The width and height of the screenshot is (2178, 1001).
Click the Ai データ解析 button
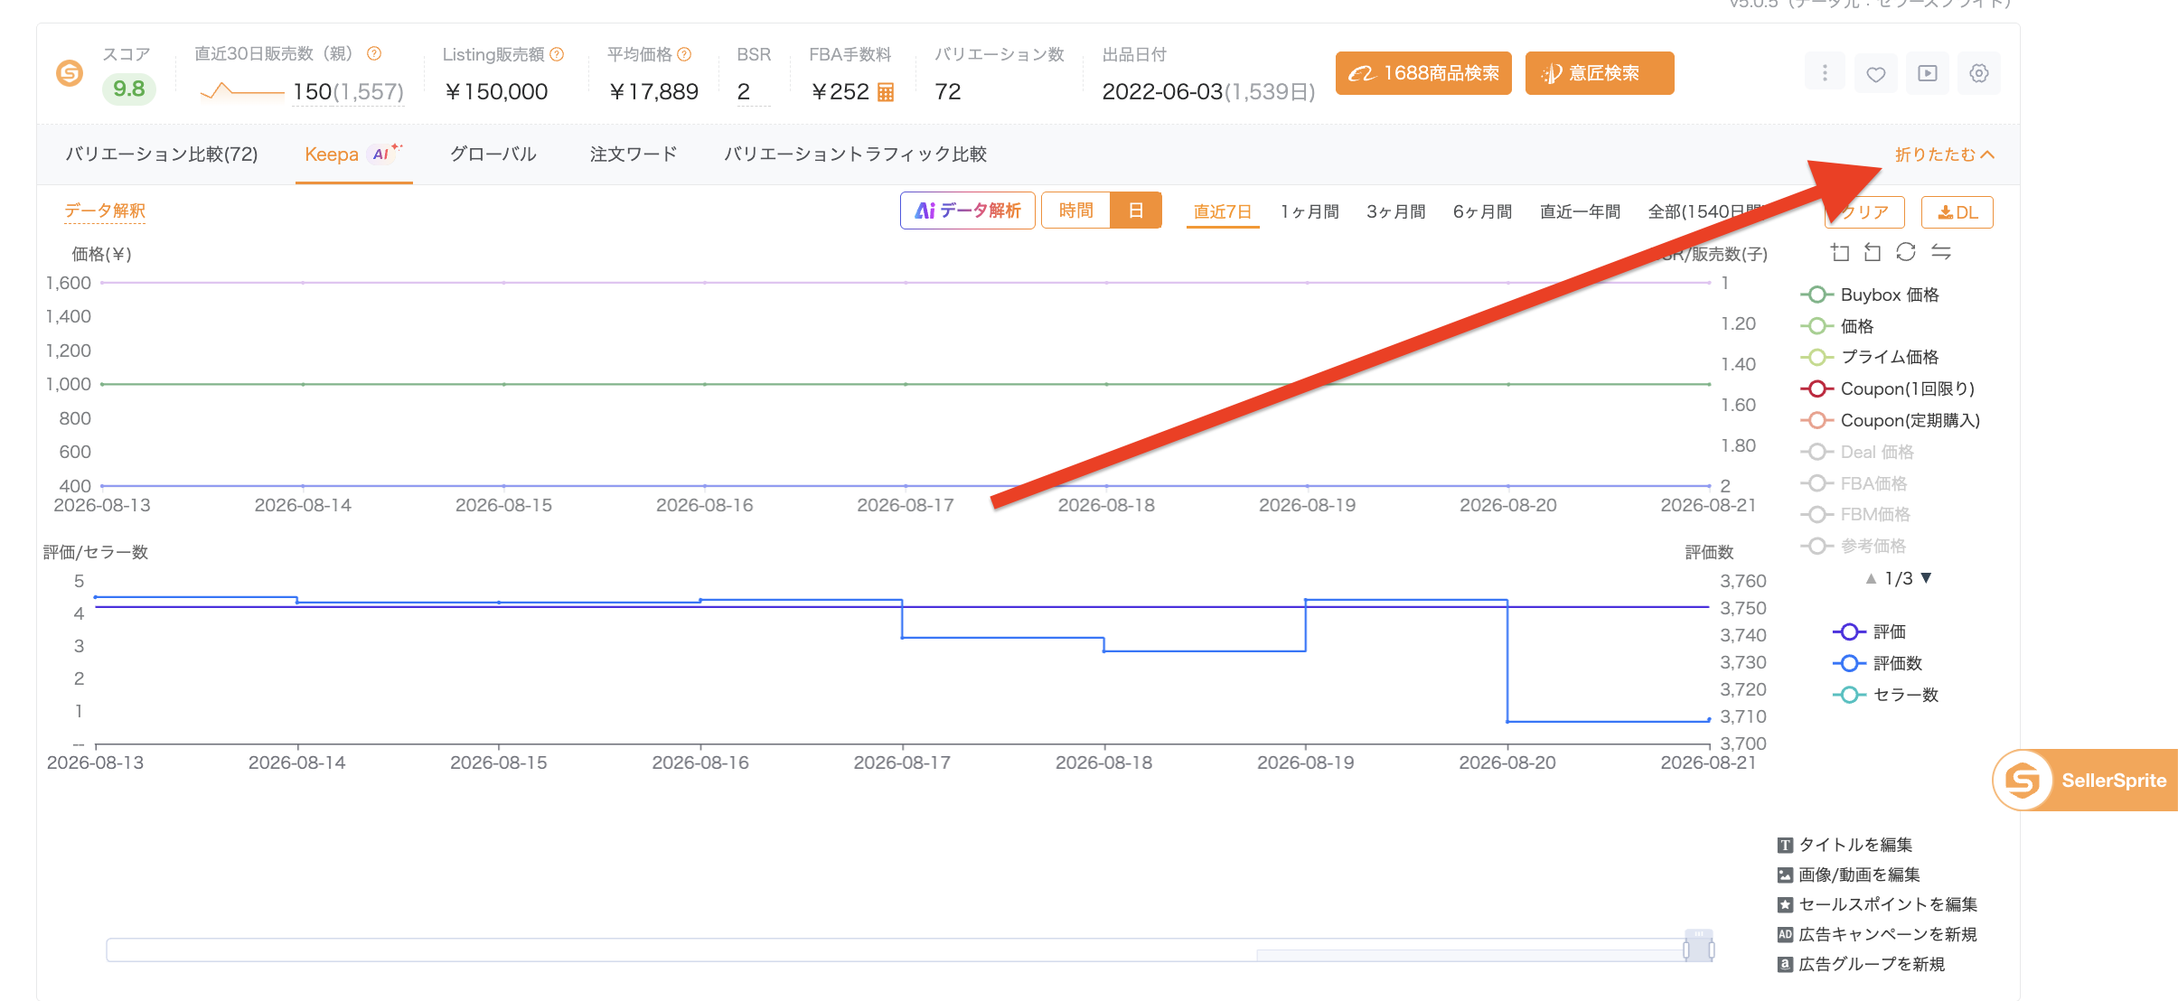pos(968,210)
